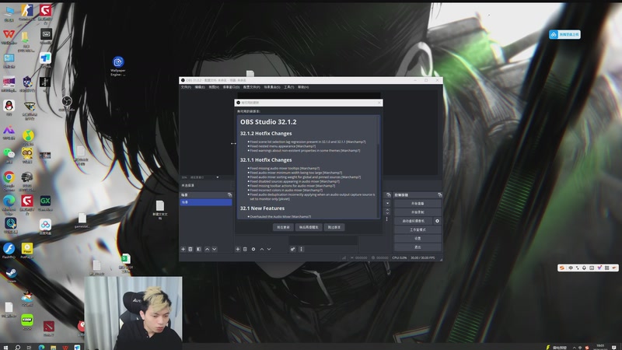This screenshot has height=350, width=622.
Task: Click Baidu Netdisk floating upload widget
Action: tap(564, 34)
